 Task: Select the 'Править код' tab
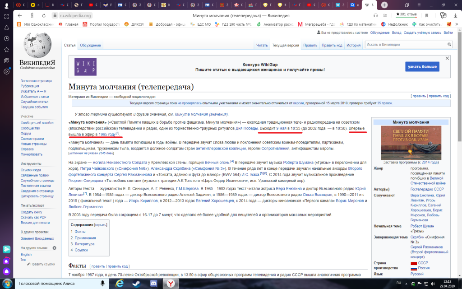pos(332,45)
